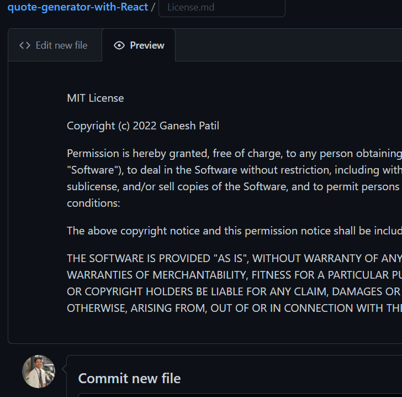Click the slash separator after the repository name

[153, 8]
